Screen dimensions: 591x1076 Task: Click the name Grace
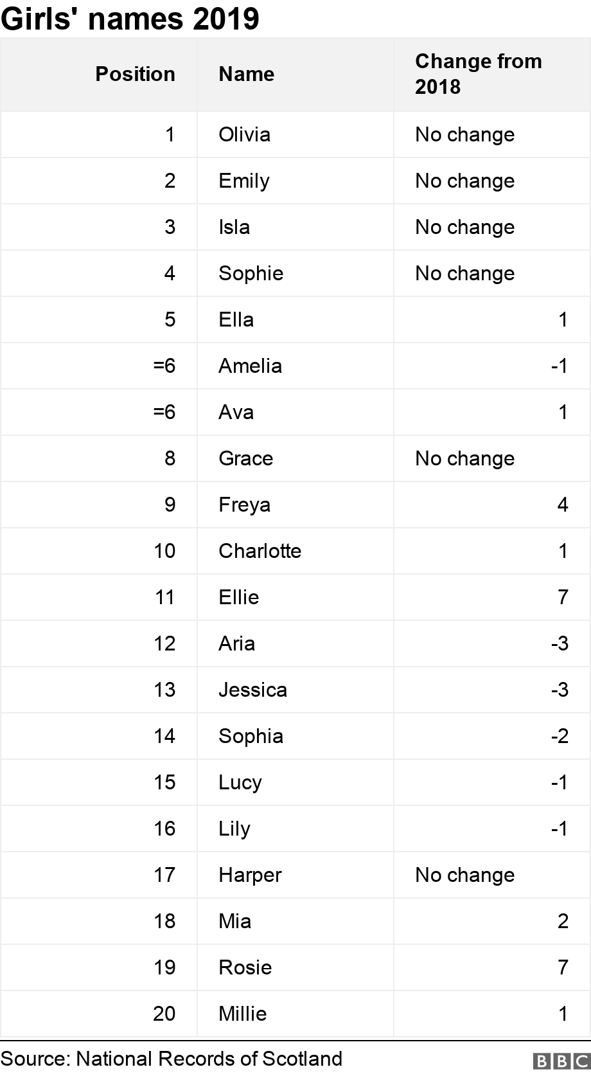point(245,458)
